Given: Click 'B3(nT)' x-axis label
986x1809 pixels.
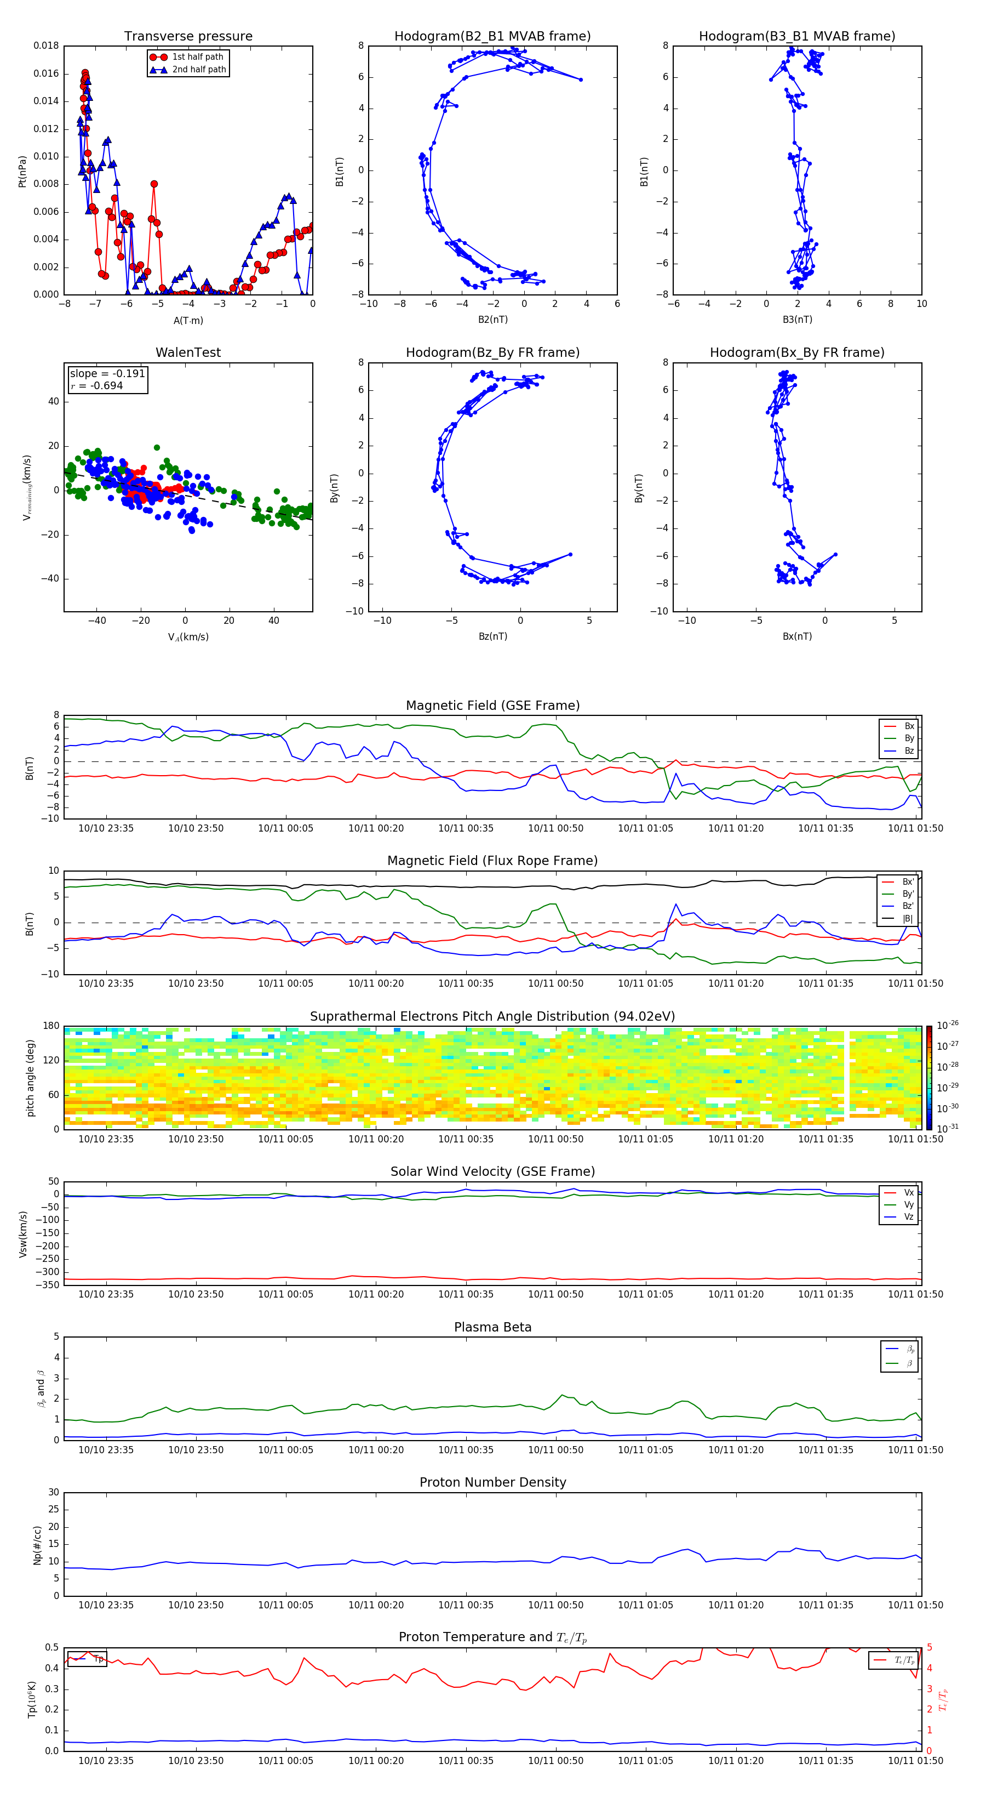Looking at the screenshot, I should click(x=797, y=320).
